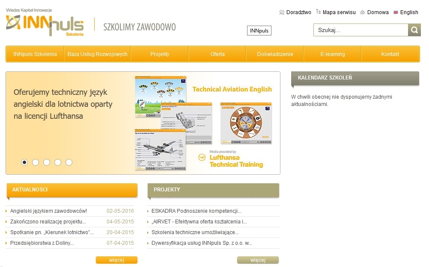This screenshot has width=429, height=267.
Task: Click the INNpuls boxed button
Action: tap(259, 31)
